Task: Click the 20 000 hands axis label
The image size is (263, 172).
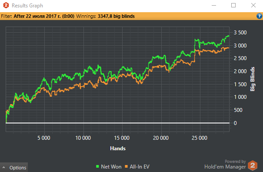Action: pyautogui.click(x=161, y=138)
